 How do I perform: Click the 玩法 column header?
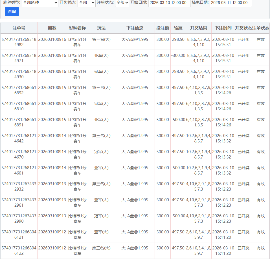[x=101, y=28]
